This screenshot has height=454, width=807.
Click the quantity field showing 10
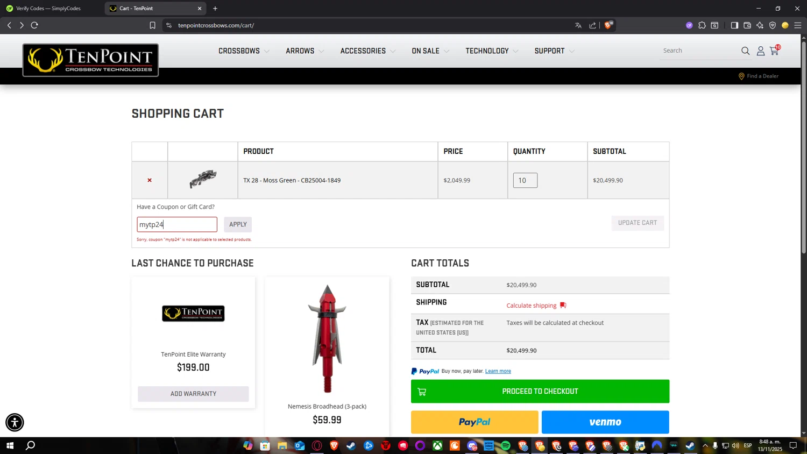tap(525, 180)
